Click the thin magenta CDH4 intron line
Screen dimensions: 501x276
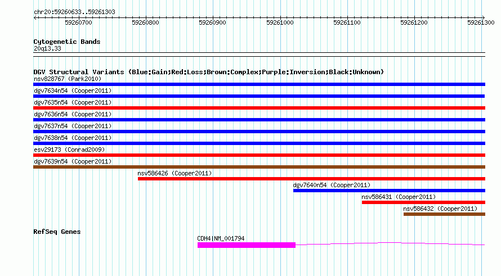point(390,244)
